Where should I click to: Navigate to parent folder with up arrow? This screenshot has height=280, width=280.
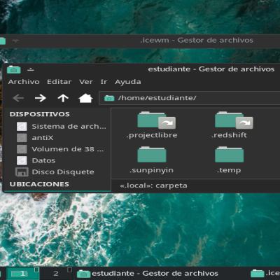point(63,98)
